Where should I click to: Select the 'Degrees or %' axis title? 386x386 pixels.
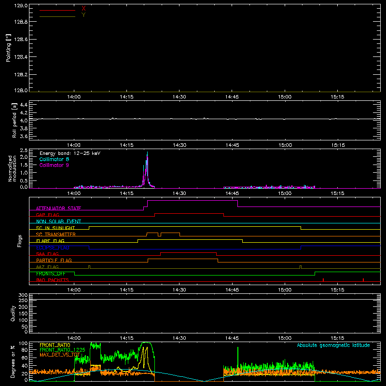click(x=13, y=361)
